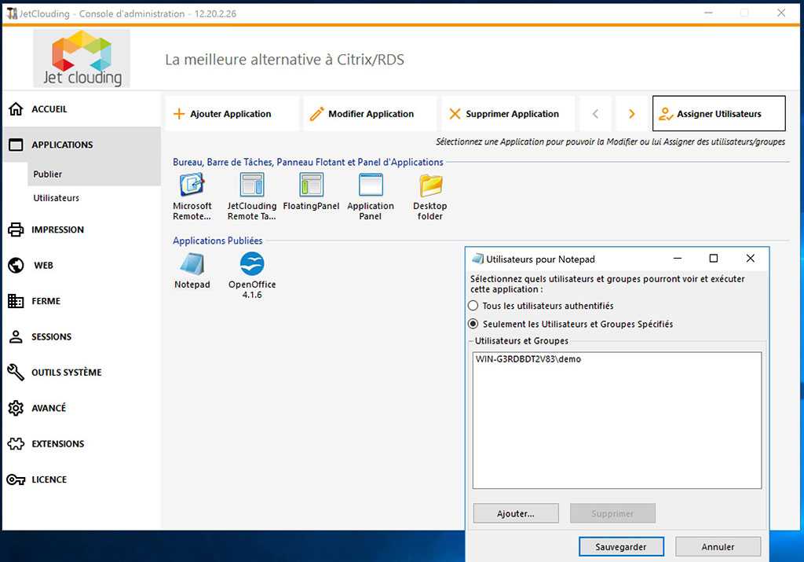Click the Desktop folder icon
The width and height of the screenshot is (804, 562).
(x=430, y=185)
